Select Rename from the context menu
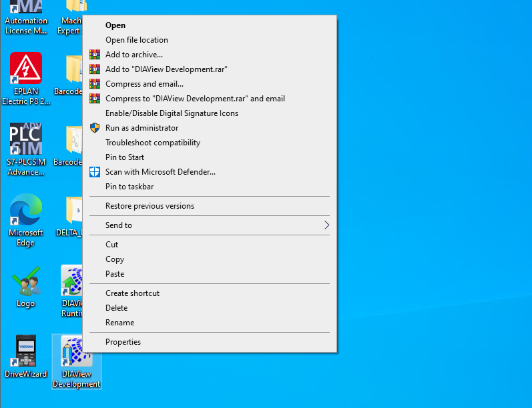 pyautogui.click(x=119, y=323)
